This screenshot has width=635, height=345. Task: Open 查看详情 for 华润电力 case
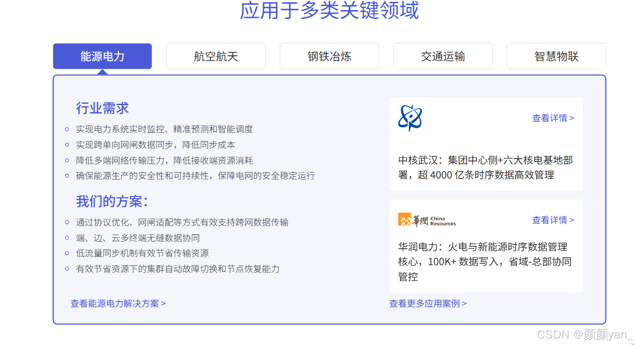tap(553, 220)
